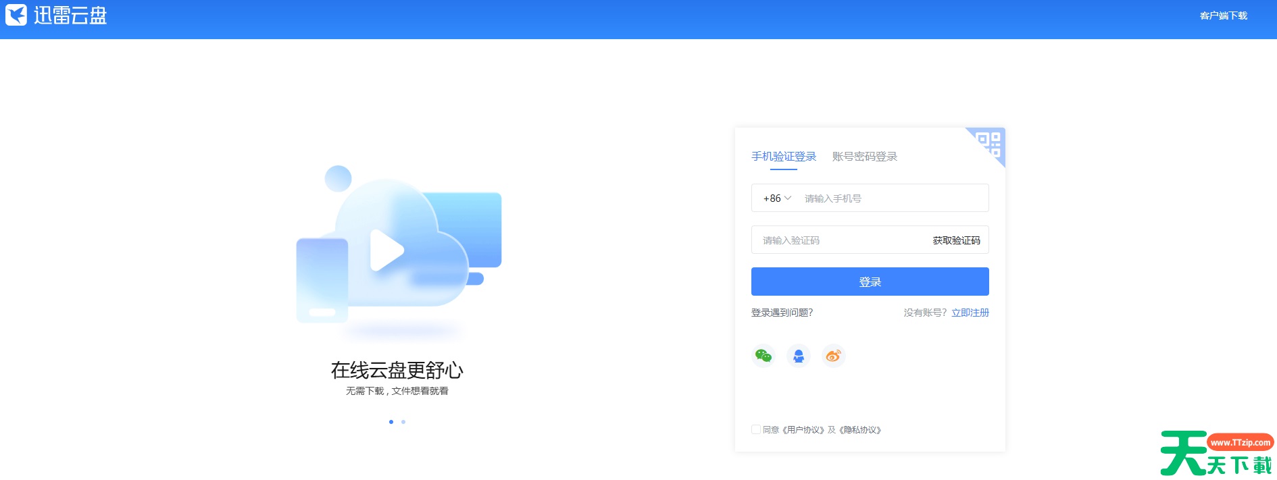The height and width of the screenshot is (480, 1277).
Task: Click the play icon on cloud illustration
Action: point(386,250)
